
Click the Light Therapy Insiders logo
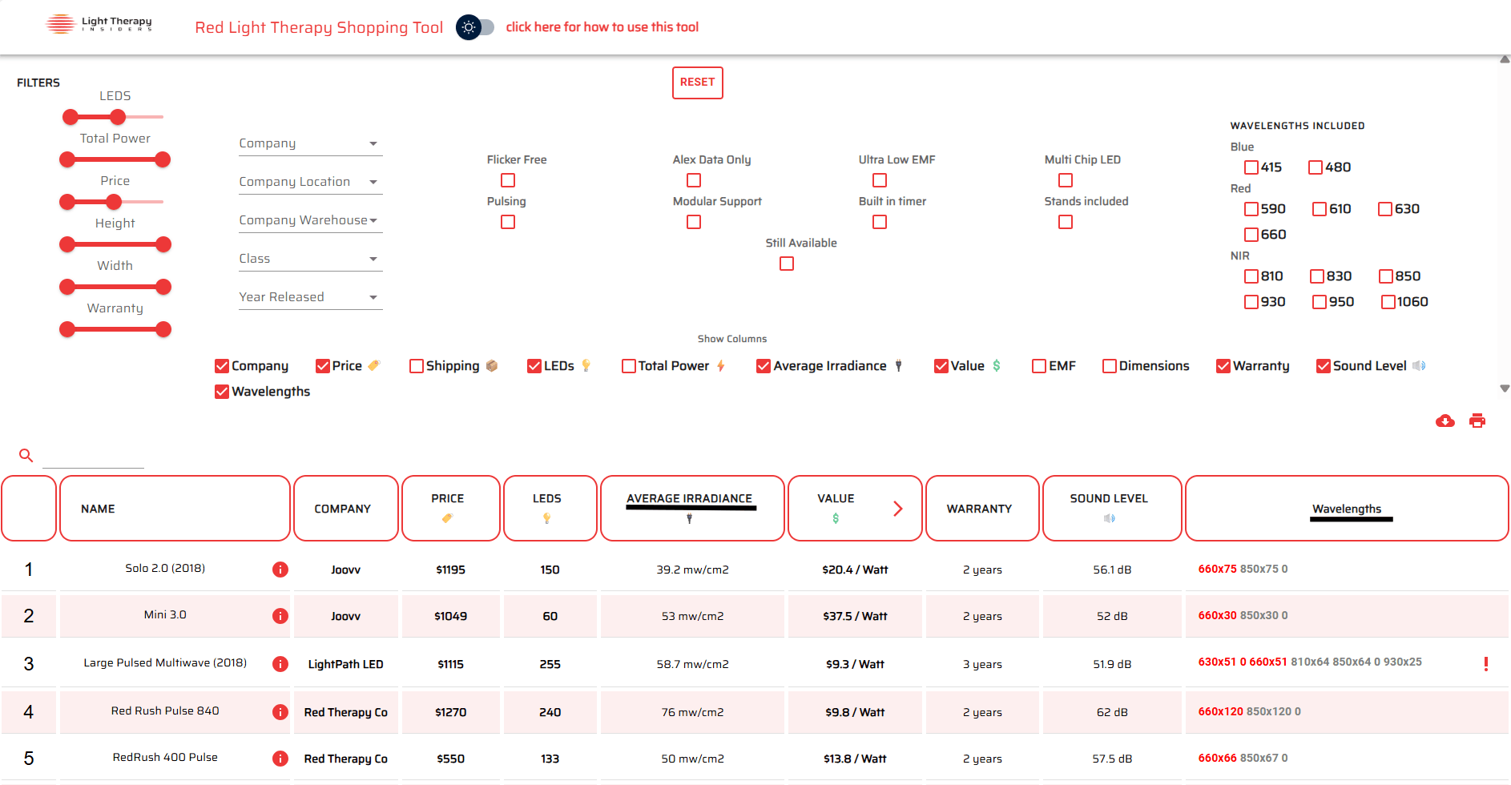[99, 24]
